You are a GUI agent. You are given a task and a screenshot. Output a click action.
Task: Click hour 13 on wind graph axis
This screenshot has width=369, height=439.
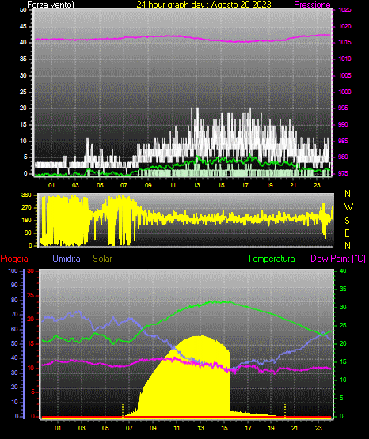point(196,185)
